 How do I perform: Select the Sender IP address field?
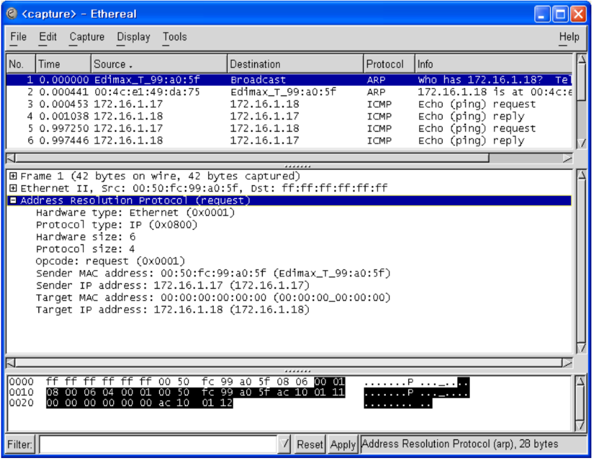173,285
